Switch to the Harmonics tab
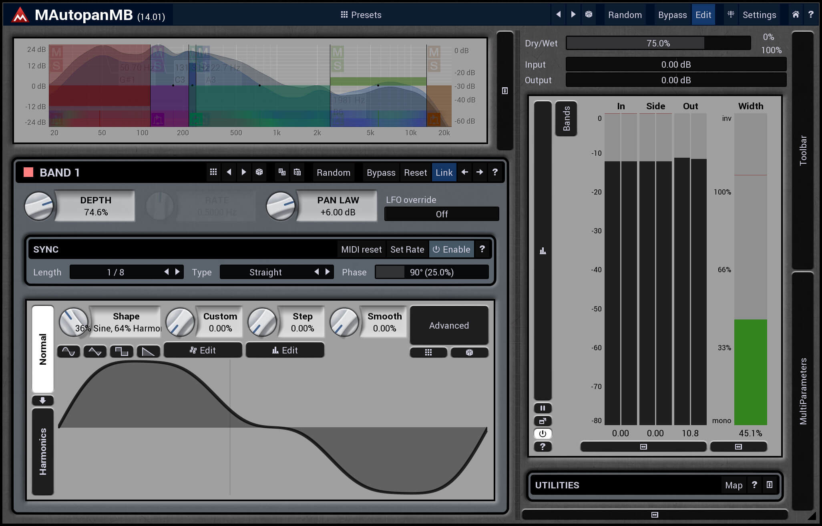The height and width of the screenshot is (526, 822). pyautogui.click(x=43, y=452)
